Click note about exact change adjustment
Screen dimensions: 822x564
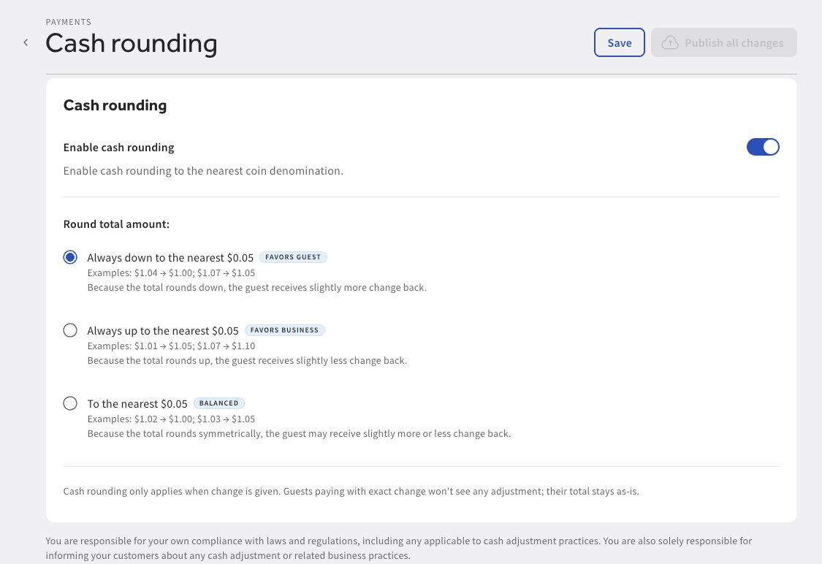pyautogui.click(x=351, y=491)
